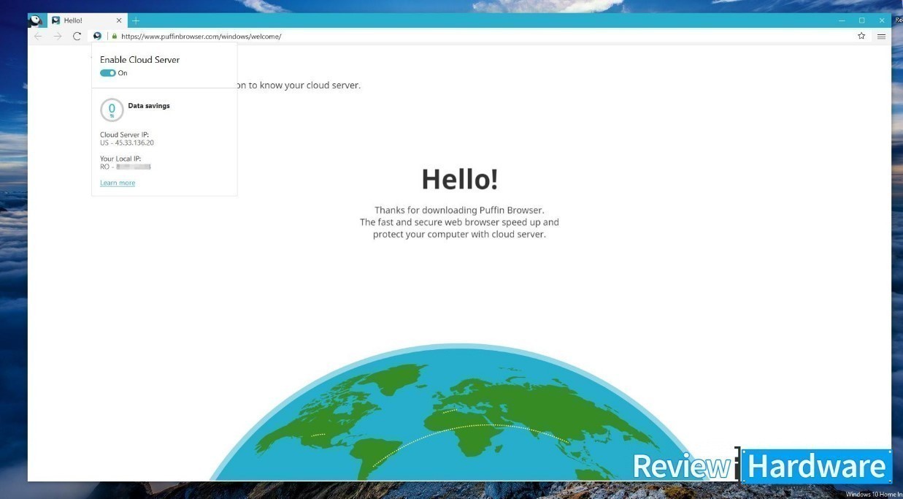Screen dimensions: 903x499
Task: Click the Puffin logo in the title bar
Action: 35,20
